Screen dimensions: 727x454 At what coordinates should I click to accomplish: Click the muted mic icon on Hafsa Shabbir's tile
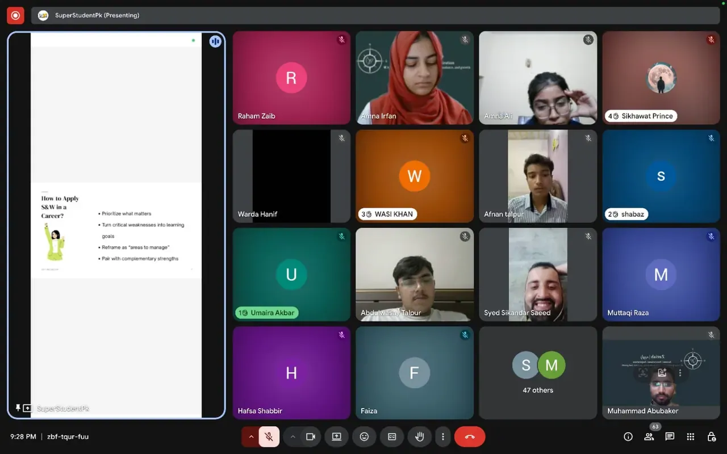(341, 335)
